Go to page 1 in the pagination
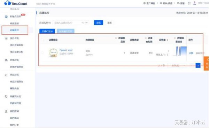 [198, 65]
